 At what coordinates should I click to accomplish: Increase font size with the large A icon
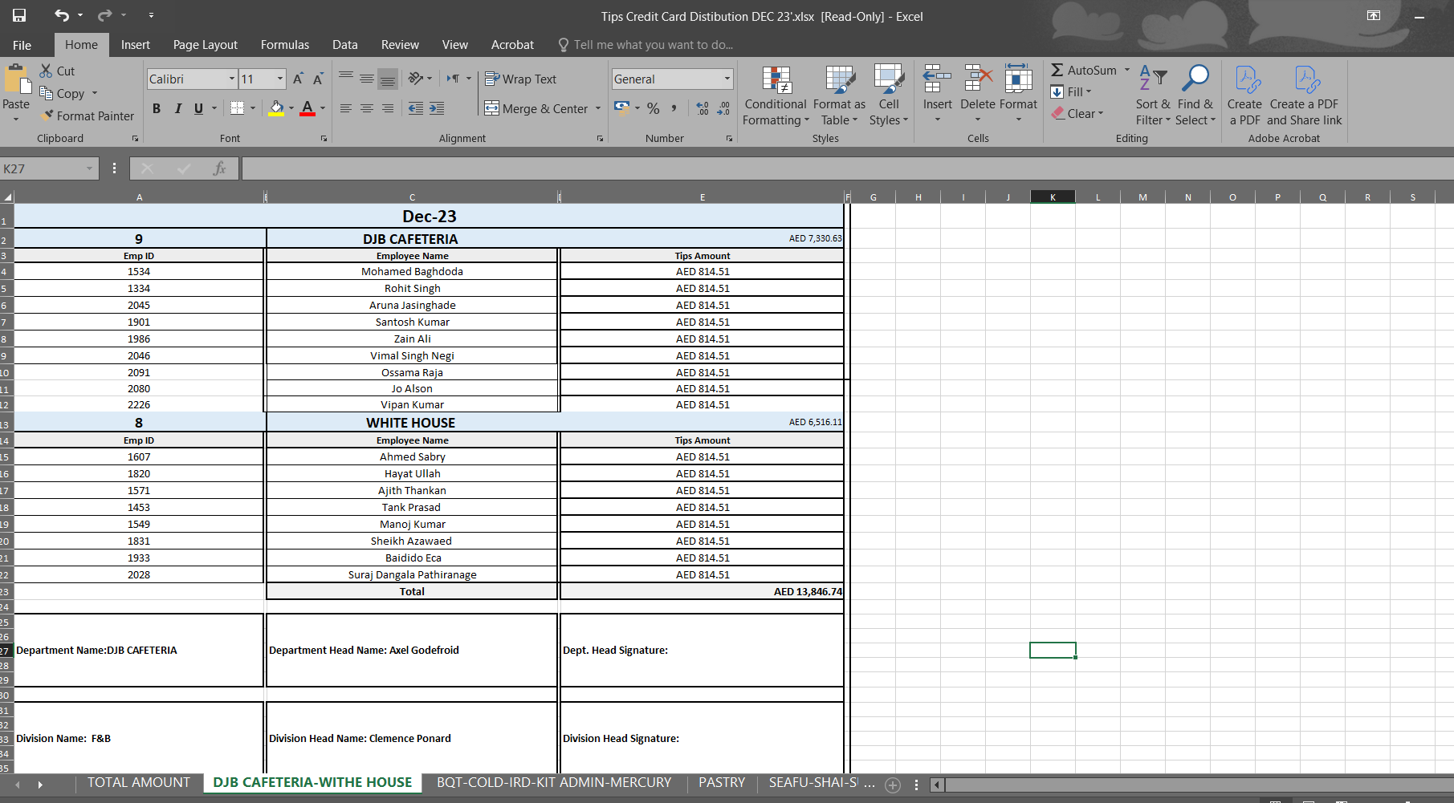298,79
